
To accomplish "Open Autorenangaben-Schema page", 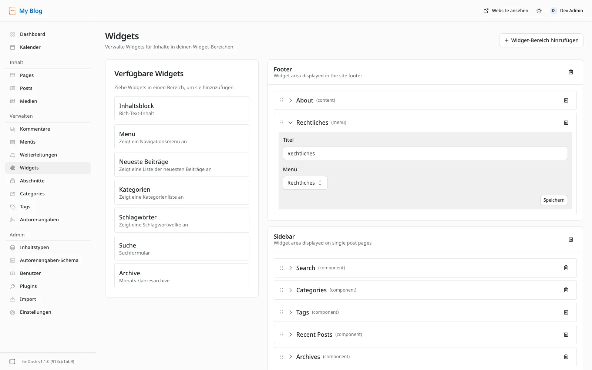I will [x=48, y=260].
